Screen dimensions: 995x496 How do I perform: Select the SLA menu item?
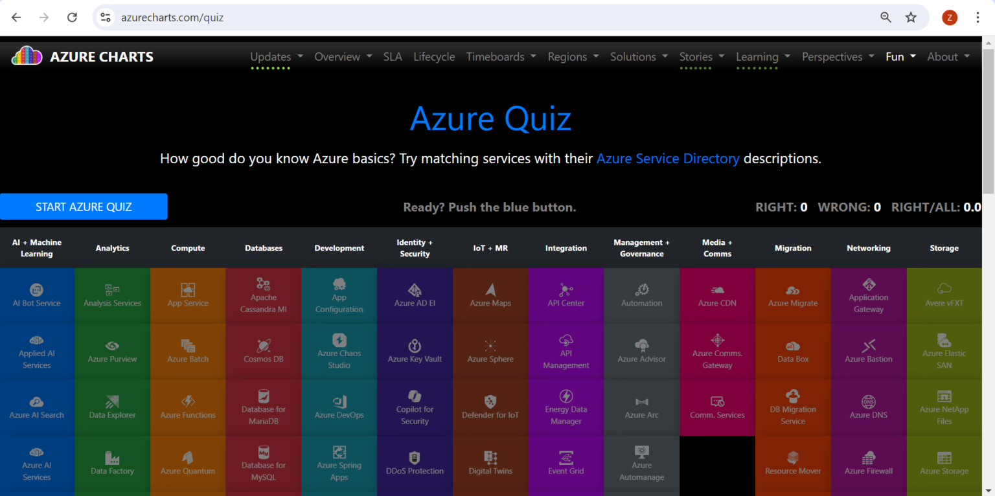(x=393, y=56)
